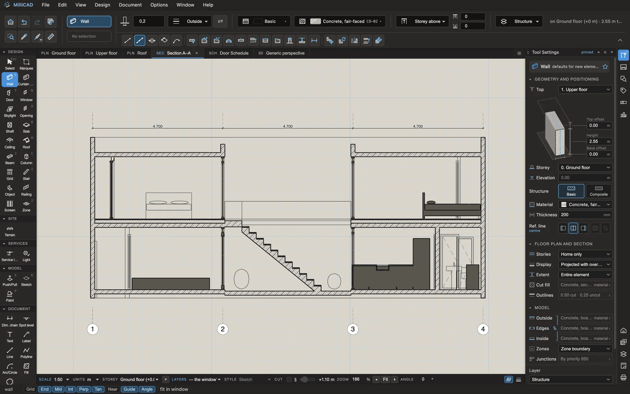Toggle the CUT checkbox in status bar
The height and width of the screenshot is (394, 630).
click(x=289, y=380)
